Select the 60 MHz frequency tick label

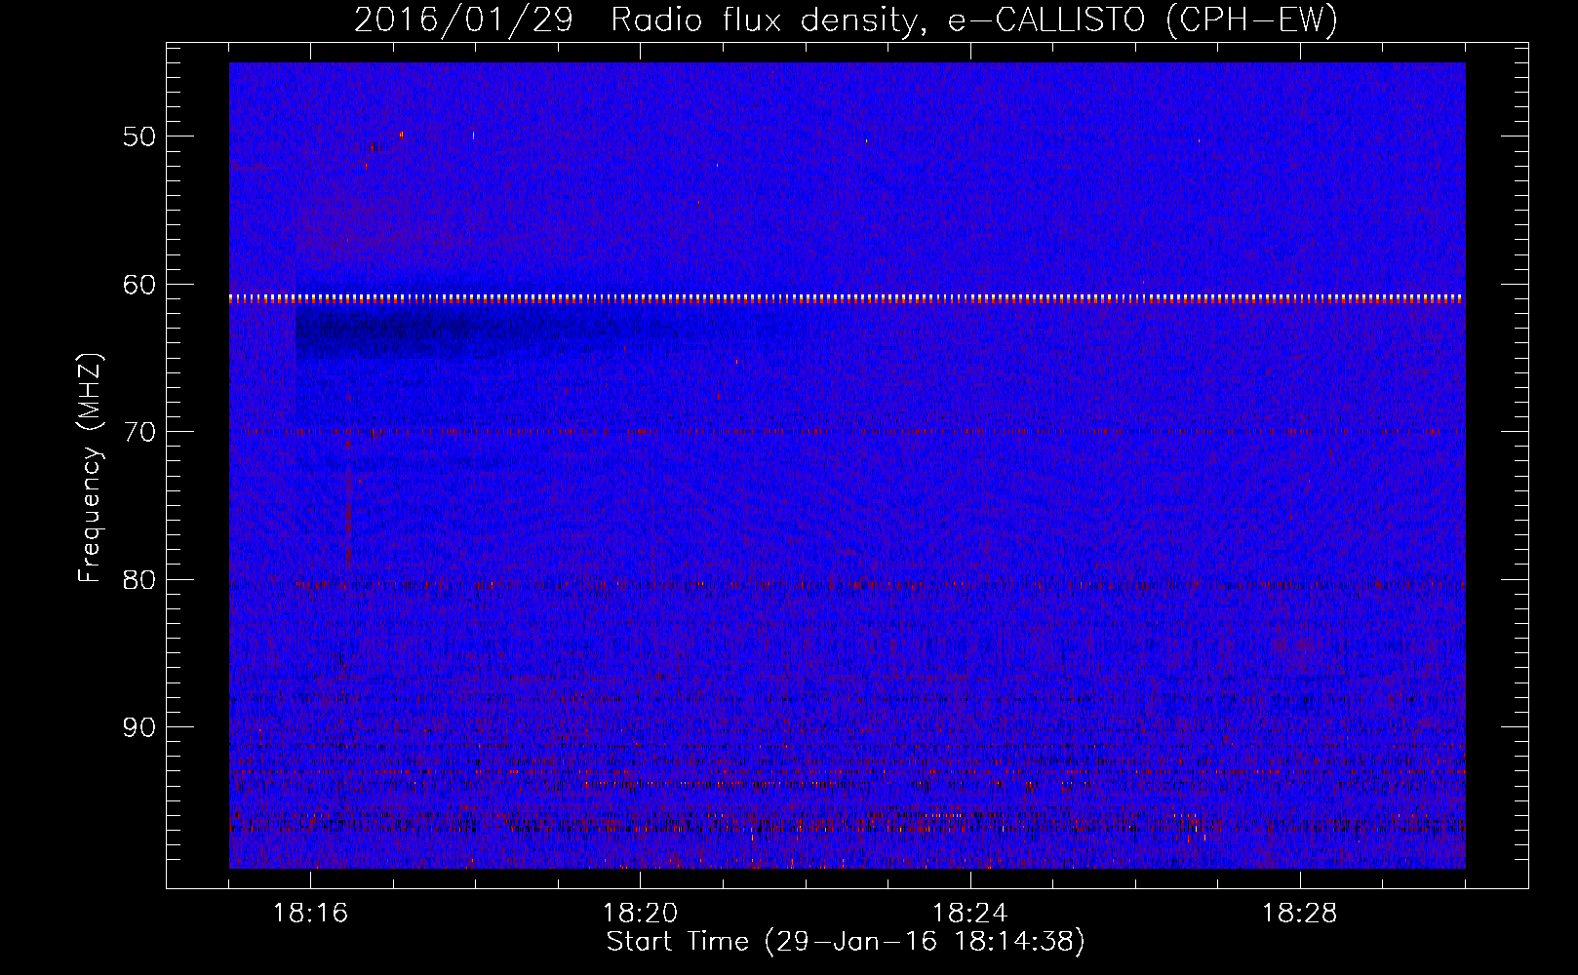pyautogui.click(x=139, y=285)
